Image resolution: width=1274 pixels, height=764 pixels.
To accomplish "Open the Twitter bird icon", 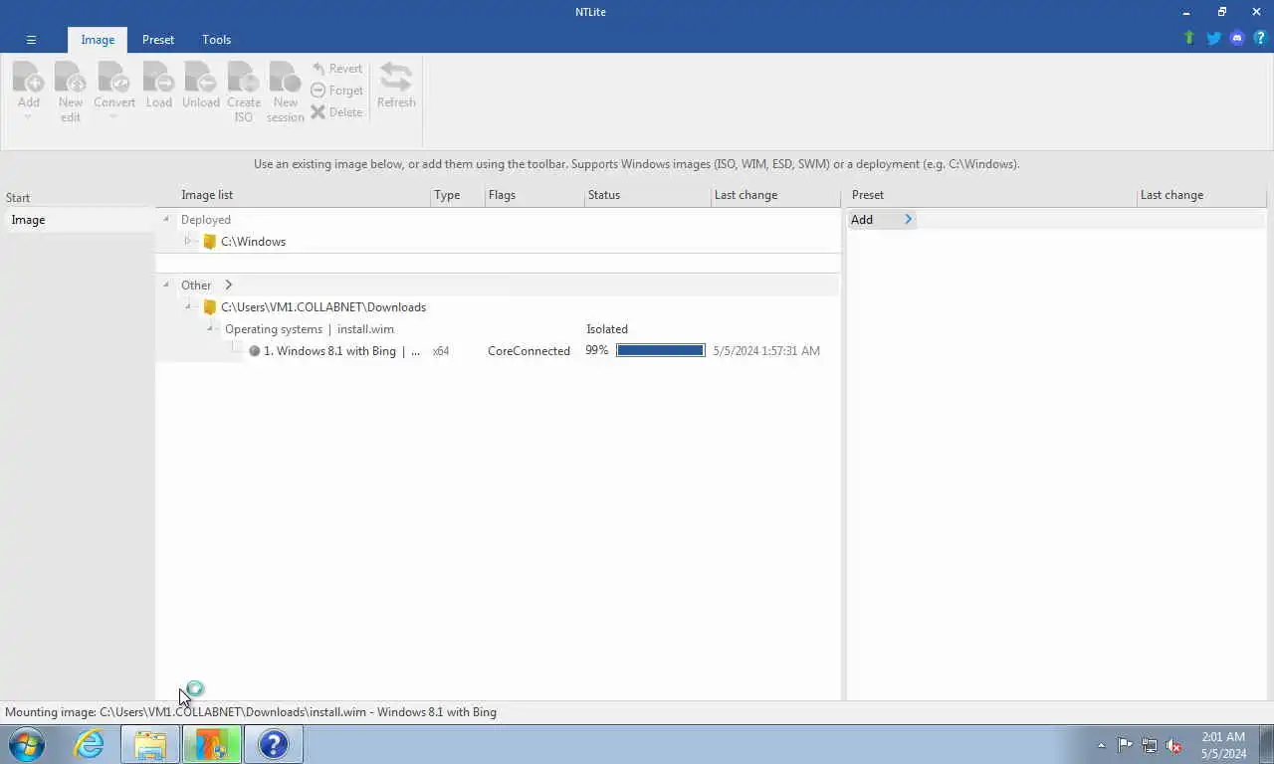I will (1213, 38).
